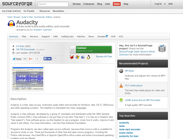Screen dimensions: 183x139
Task: Open the Browse menu
Action: pos(77,4)
